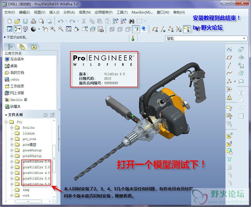Screen dimensions: 251x207
Task: Toggle datum planes display
Action: tap(155, 29)
